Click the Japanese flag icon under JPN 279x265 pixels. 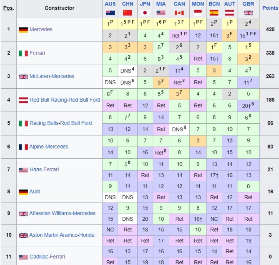pyautogui.click(x=145, y=13)
